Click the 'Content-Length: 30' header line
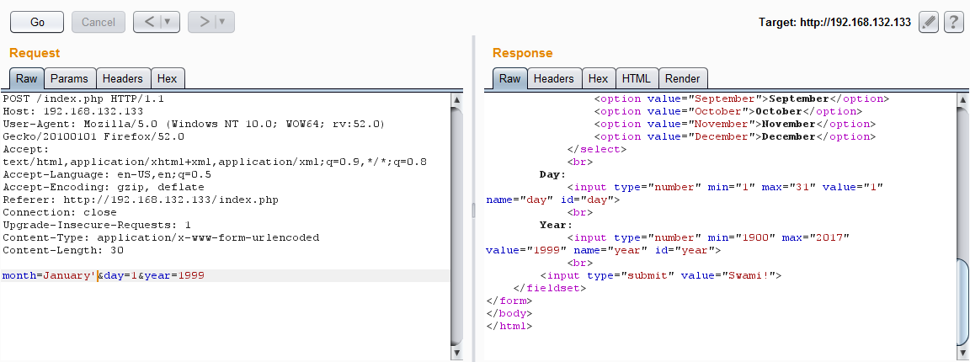The image size is (970, 362). (63, 250)
